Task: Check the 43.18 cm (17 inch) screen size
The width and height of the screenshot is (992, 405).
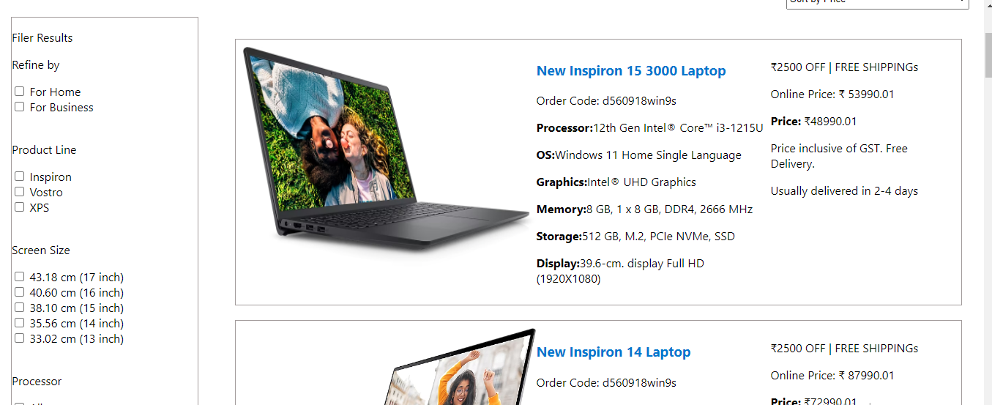Action: [x=20, y=277]
